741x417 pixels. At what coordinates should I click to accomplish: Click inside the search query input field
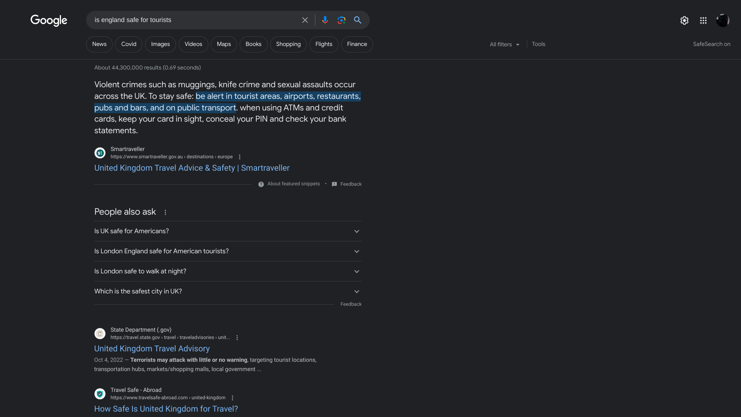tap(195, 20)
